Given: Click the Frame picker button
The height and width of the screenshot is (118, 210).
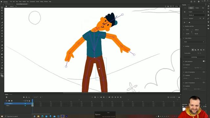Looking at the screenshot, I should (x=187, y=53).
